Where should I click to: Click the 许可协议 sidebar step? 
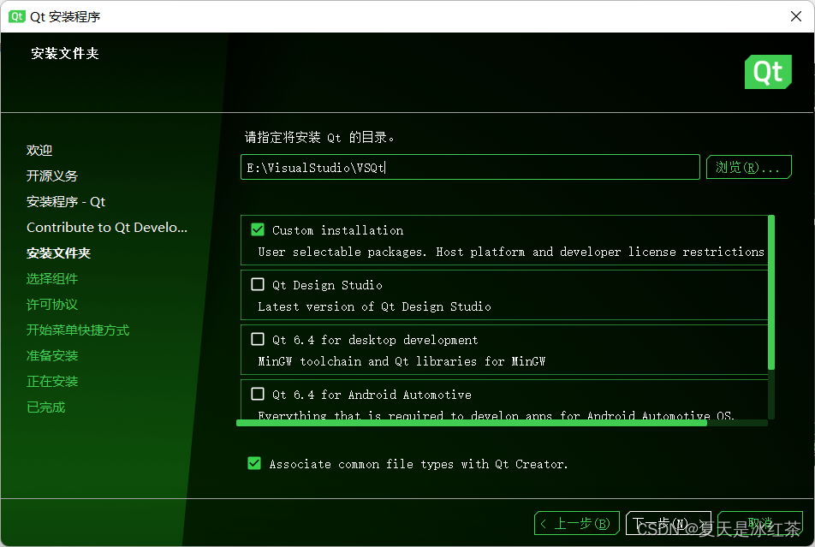[x=52, y=304]
